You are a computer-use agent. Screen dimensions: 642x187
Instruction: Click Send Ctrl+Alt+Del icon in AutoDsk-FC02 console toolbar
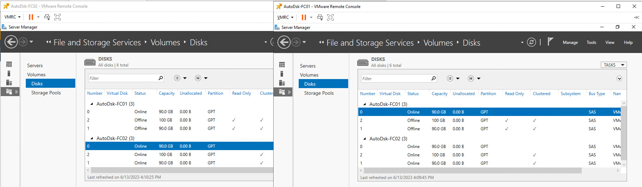pos(47,17)
